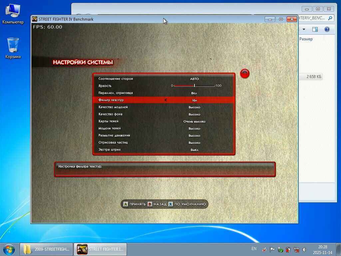Select the Размытие движений setting row

(x=164, y=135)
